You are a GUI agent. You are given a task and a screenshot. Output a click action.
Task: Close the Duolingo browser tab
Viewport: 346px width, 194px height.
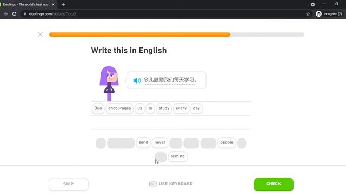[53, 4]
